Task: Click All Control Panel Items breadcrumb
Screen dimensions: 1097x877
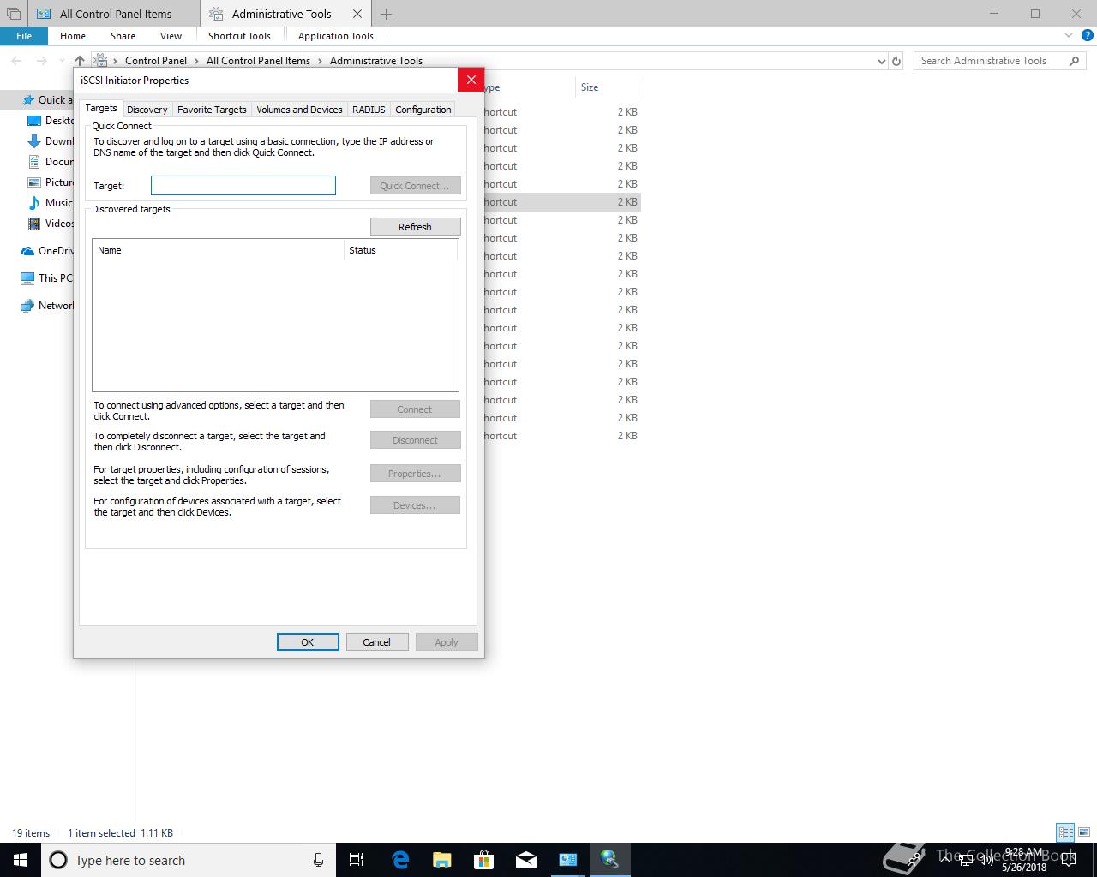Action: (x=258, y=61)
